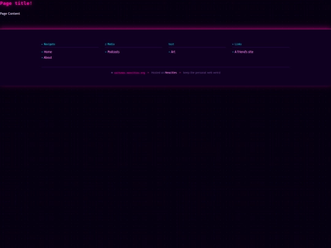Screen dimensions: 331x248
Task: Click the 'Page Content' text
Action: coord(10,13)
